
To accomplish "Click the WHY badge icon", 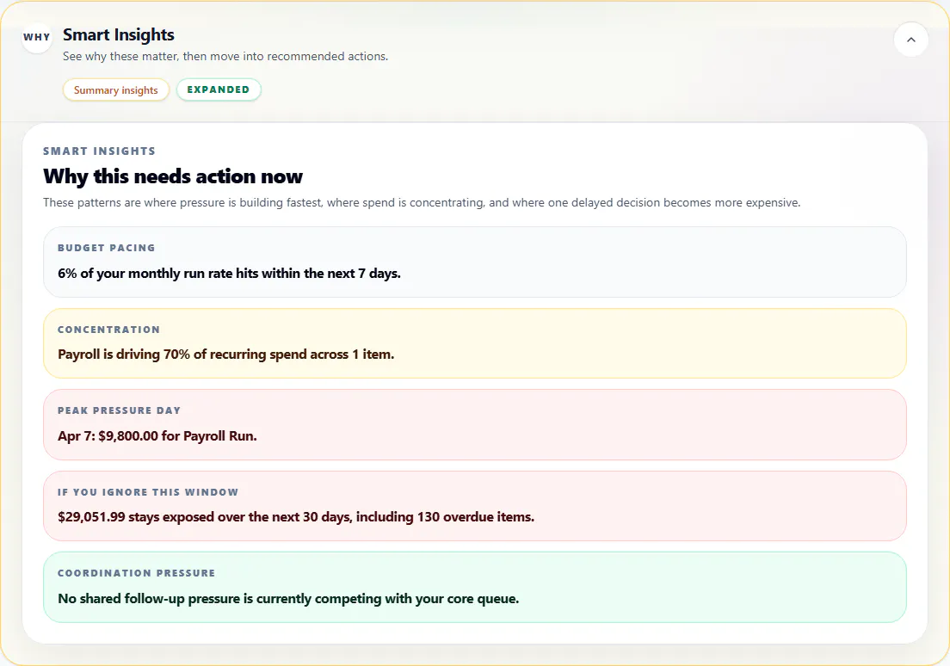I will tap(37, 37).
